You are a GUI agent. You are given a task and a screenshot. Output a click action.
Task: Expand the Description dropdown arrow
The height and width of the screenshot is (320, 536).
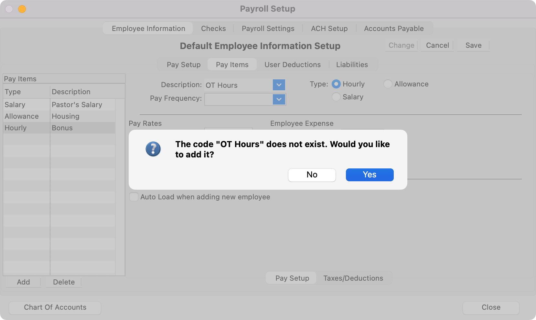(x=279, y=85)
